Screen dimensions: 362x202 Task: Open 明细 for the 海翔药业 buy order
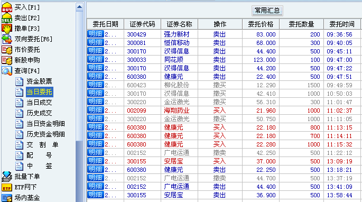pos(95,110)
